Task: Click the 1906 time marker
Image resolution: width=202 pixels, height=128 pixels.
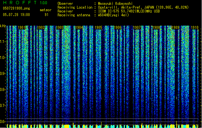Action: tap(118, 28)
